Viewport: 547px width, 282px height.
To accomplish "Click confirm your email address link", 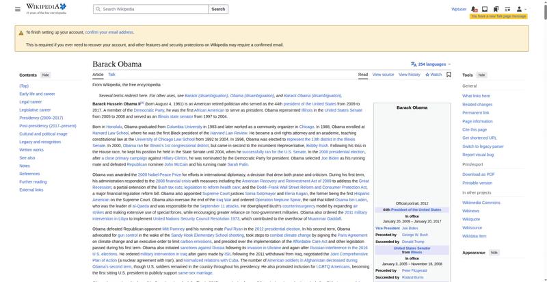I will [x=109, y=32].
